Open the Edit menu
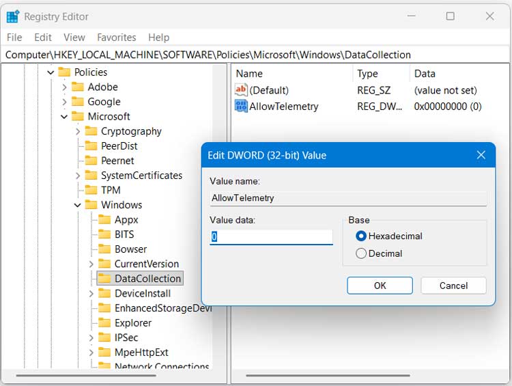The height and width of the screenshot is (386, 512). coord(43,38)
